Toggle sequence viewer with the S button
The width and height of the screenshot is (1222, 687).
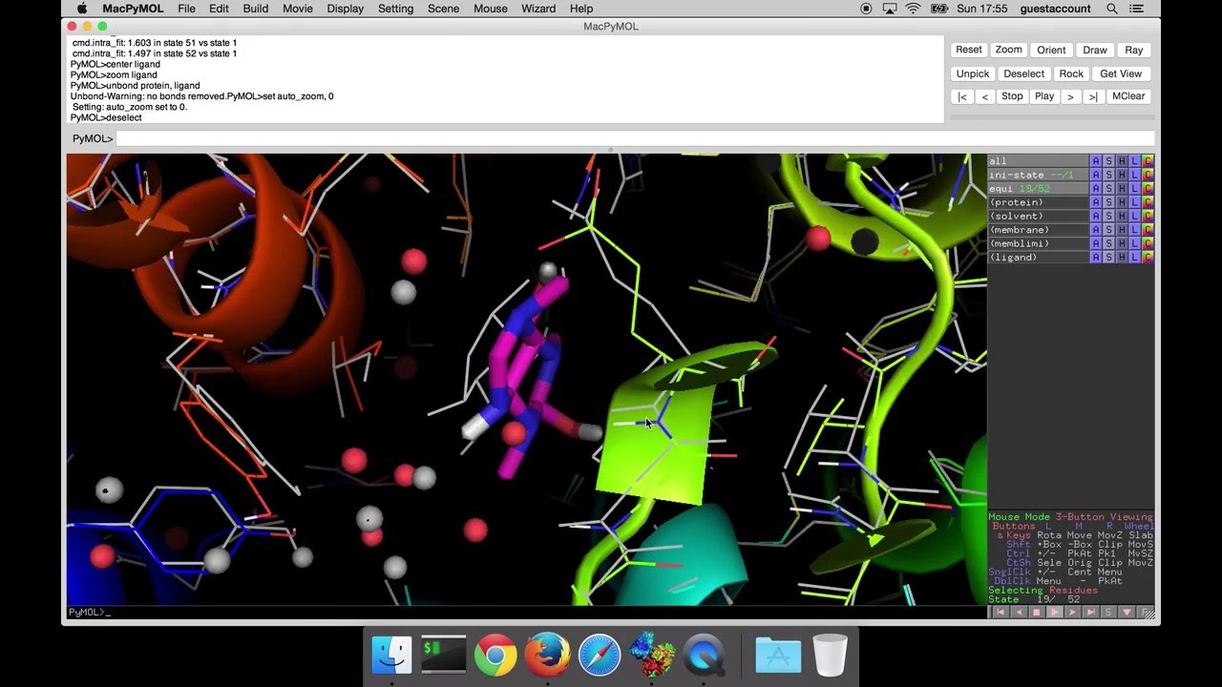[1108, 613]
